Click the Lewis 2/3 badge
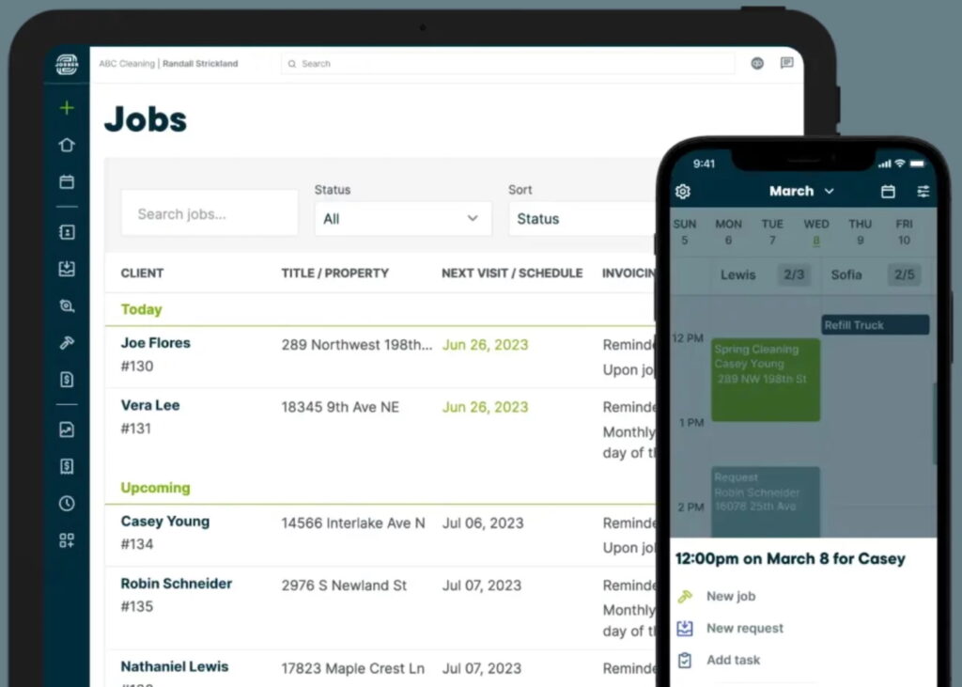Image resolution: width=962 pixels, height=687 pixels. tap(794, 274)
